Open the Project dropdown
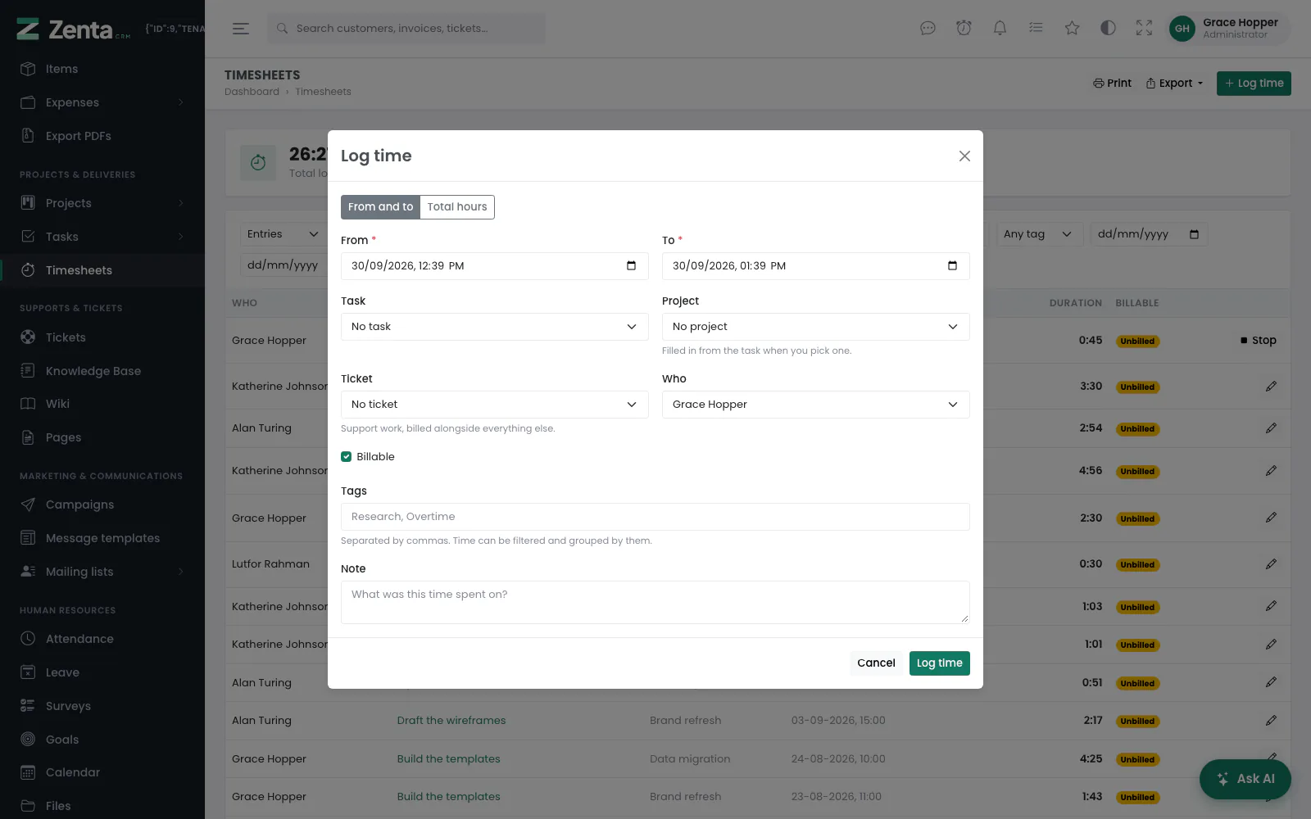This screenshot has height=819, width=1311. [816, 327]
